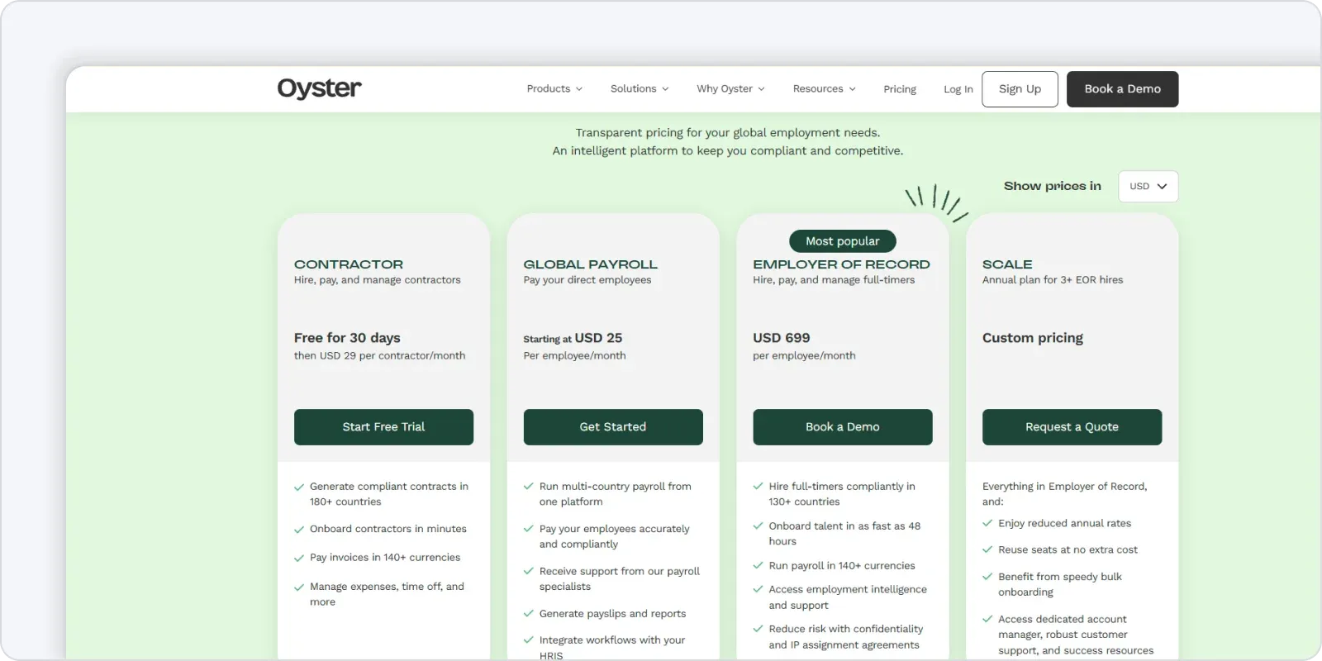This screenshot has width=1322, height=661.
Task: Click the Sign Up button
Action: [1020, 89]
